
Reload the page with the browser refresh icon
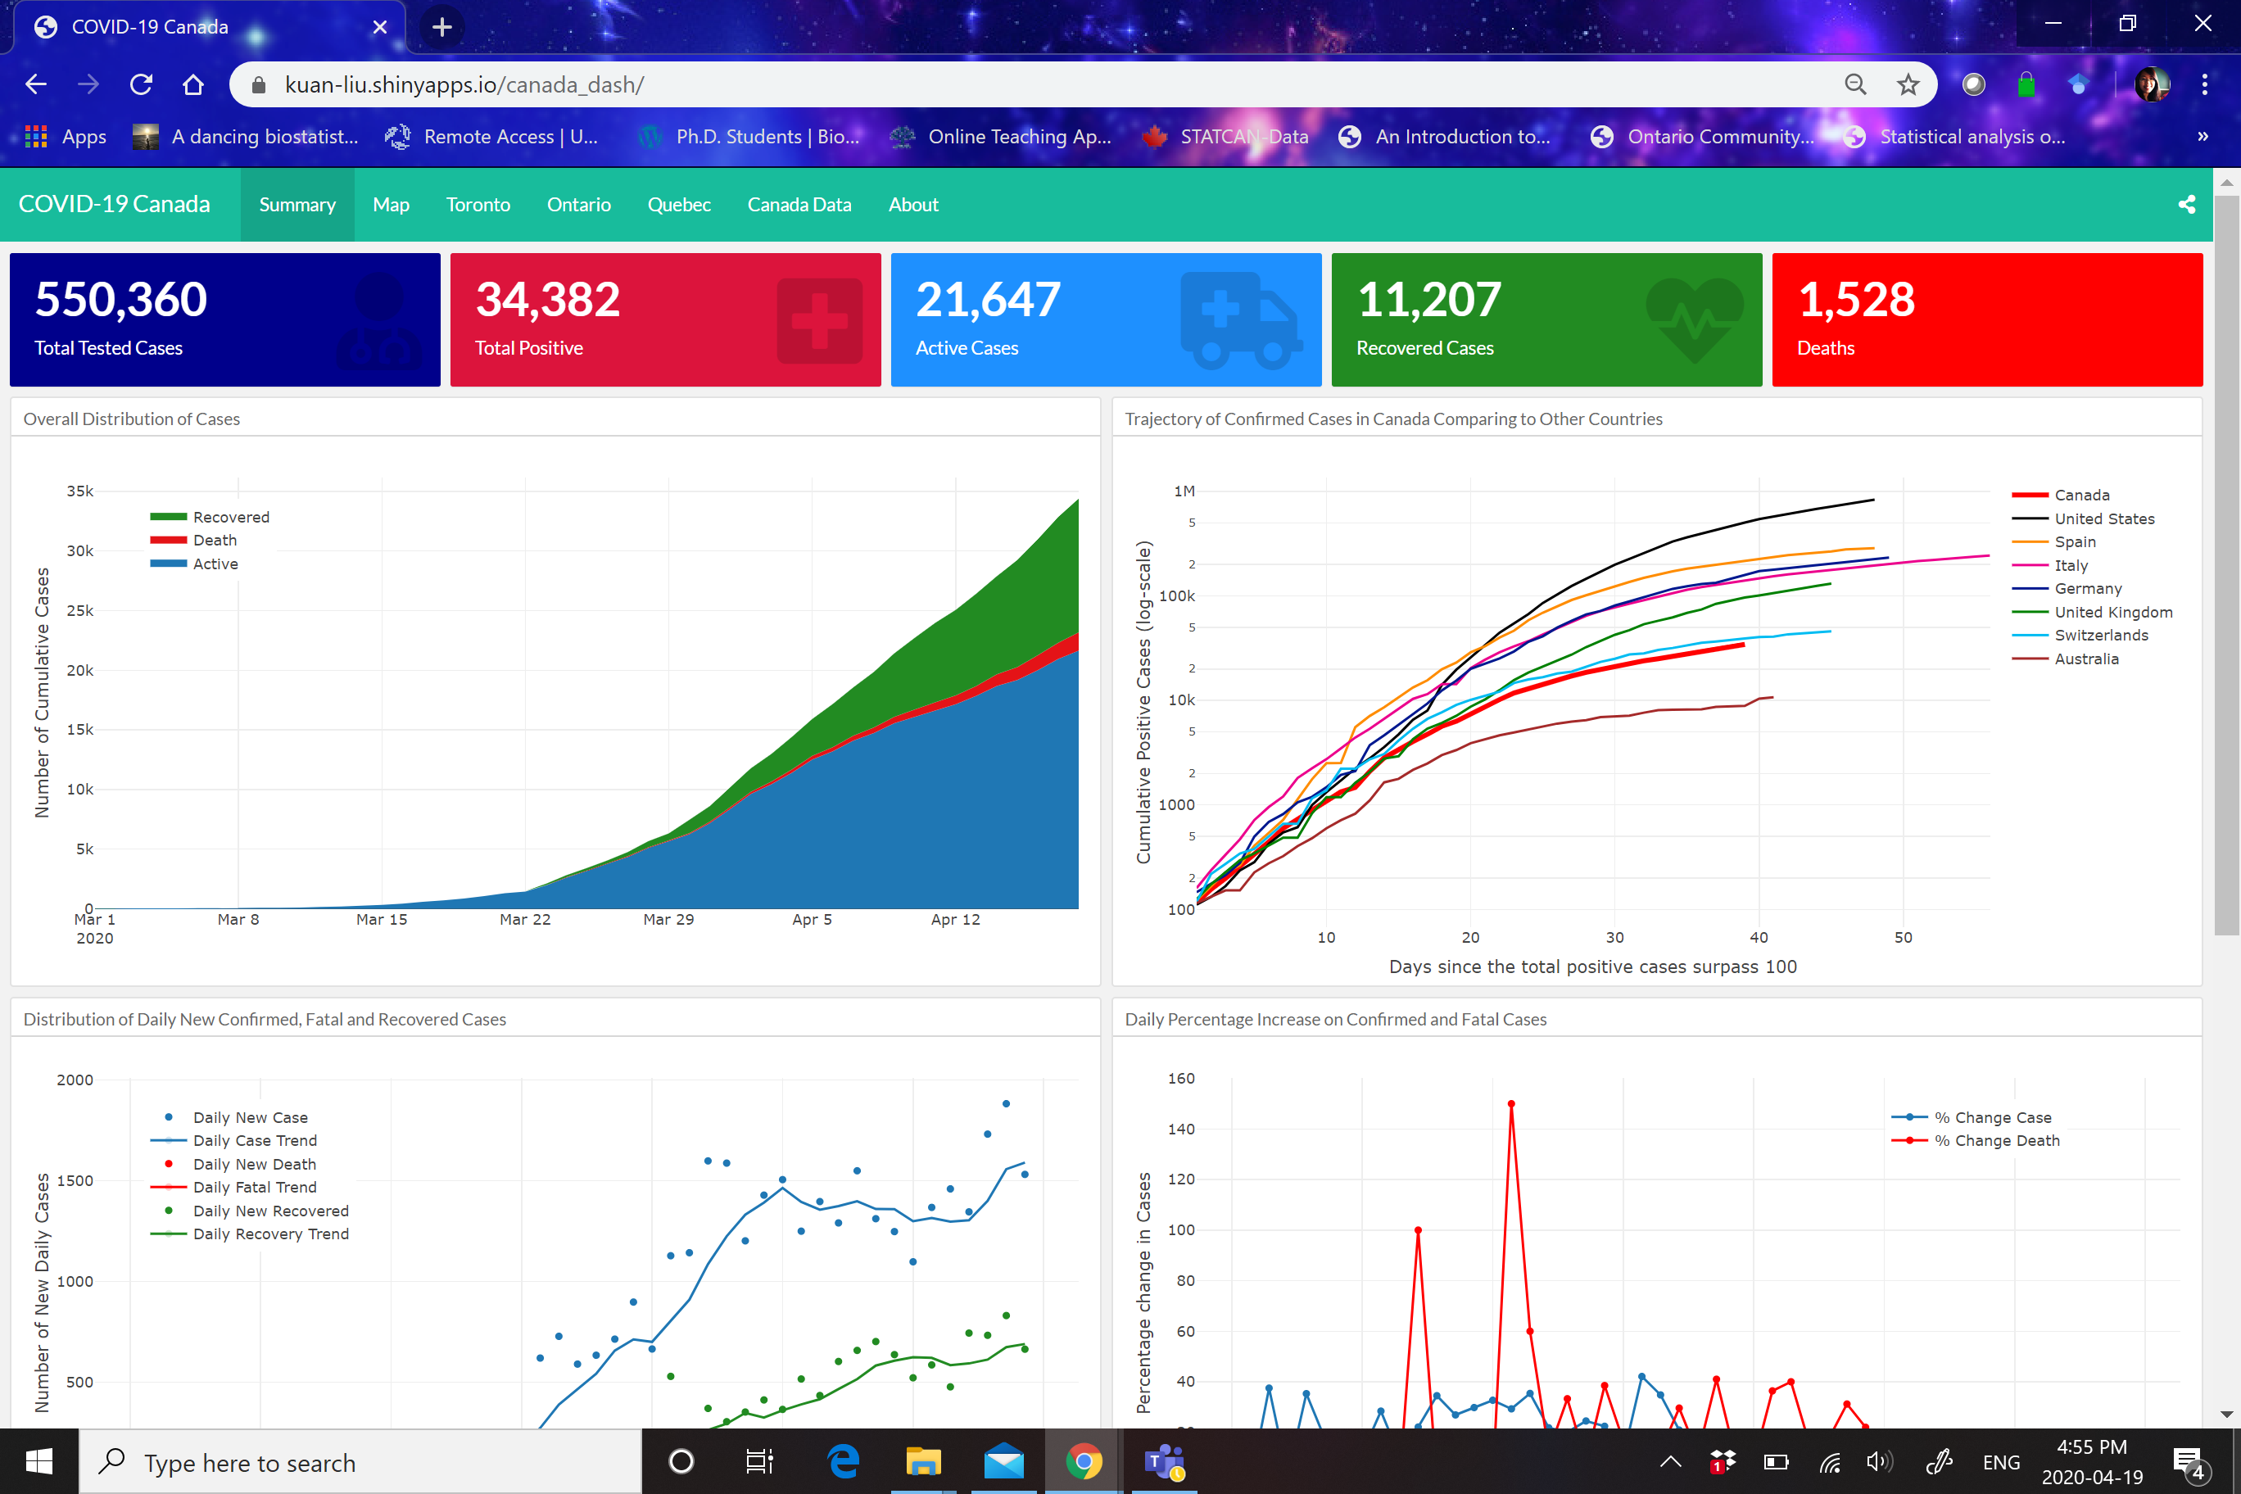point(141,85)
